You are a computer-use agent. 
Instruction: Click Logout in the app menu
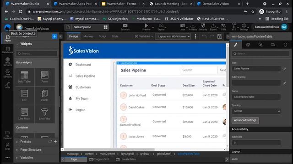(x=81, y=110)
